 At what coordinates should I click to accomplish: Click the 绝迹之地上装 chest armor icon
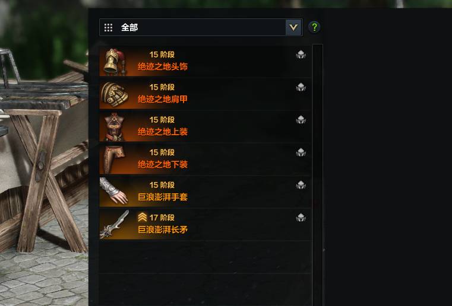(115, 127)
